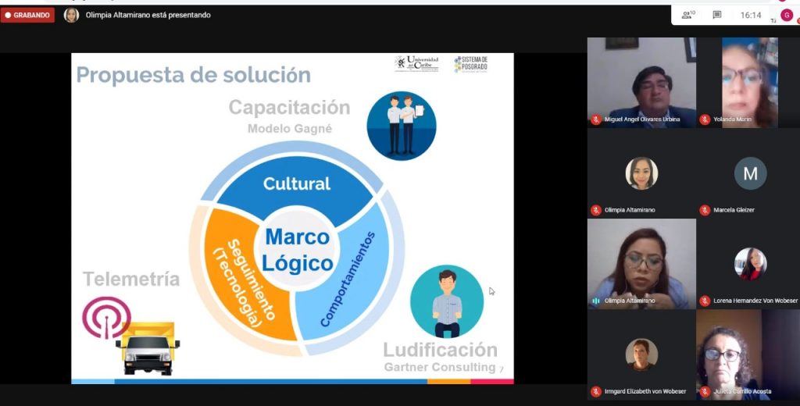This screenshot has width=800, height=406.
Task: Click speaking audio indicator on Olimpia's video tile
Action: point(596,301)
